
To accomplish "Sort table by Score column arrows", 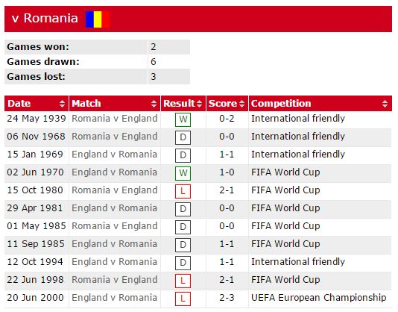I will click(x=241, y=104).
